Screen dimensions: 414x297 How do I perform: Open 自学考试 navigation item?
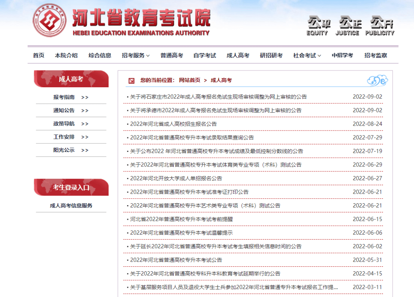point(205,55)
